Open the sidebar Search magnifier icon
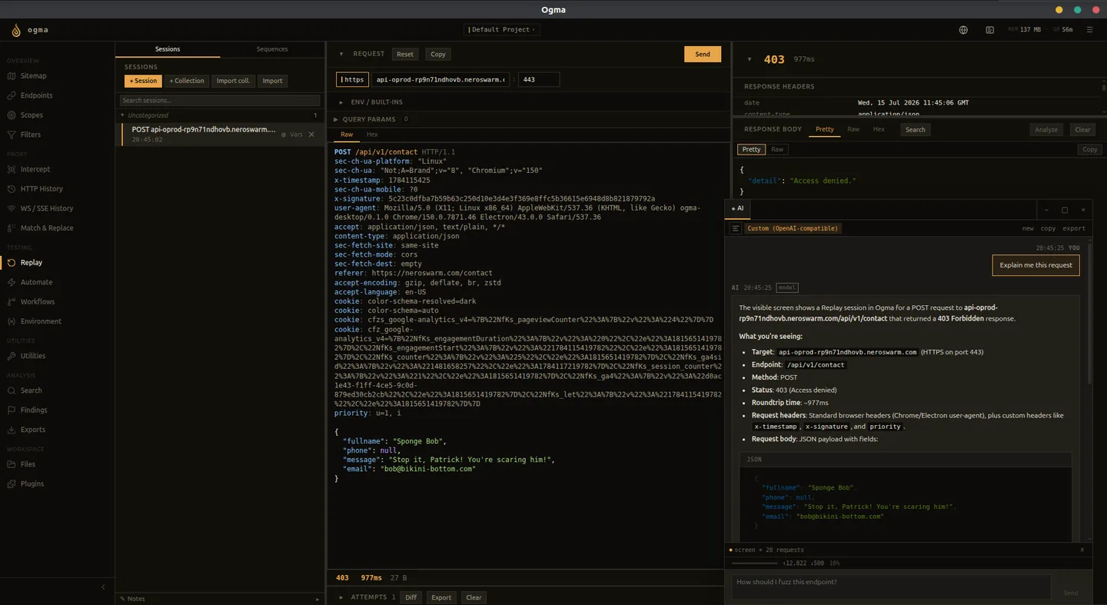 pyautogui.click(x=12, y=391)
